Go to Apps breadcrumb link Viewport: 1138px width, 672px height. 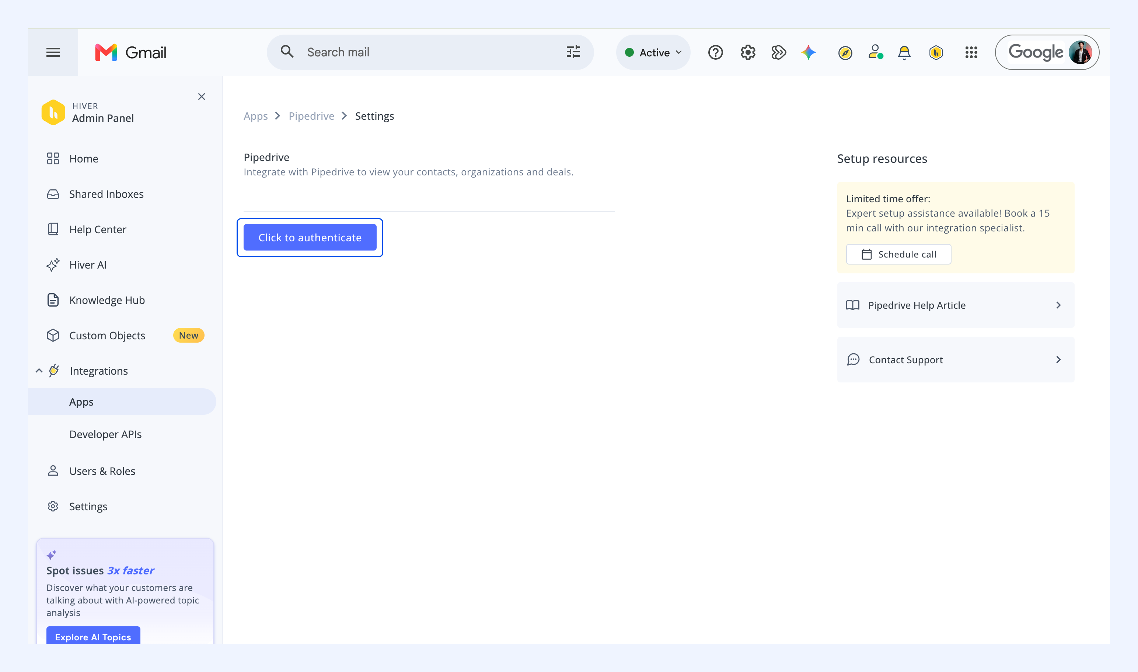tap(255, 116)
